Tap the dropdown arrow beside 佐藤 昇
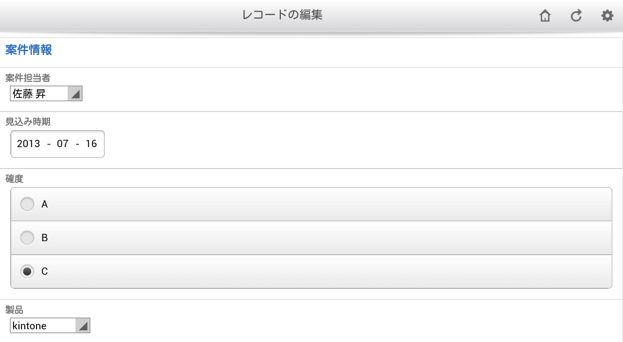The height and width of the screenshot is (342, 623). (75, 94)
